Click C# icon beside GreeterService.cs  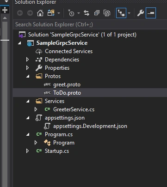click(47, 109)
